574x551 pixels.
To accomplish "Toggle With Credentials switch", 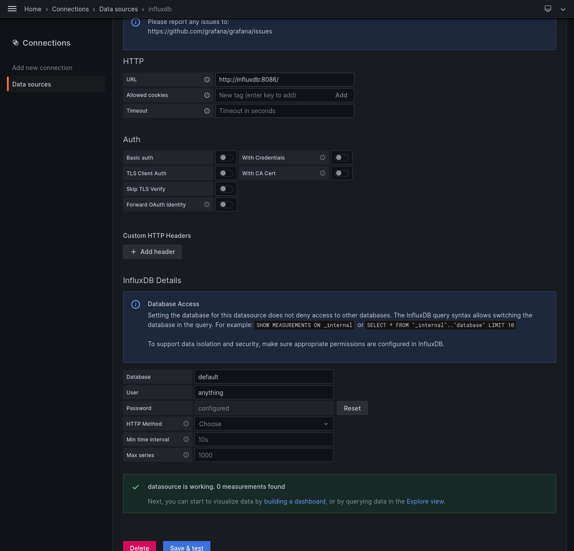I will 342,157.
